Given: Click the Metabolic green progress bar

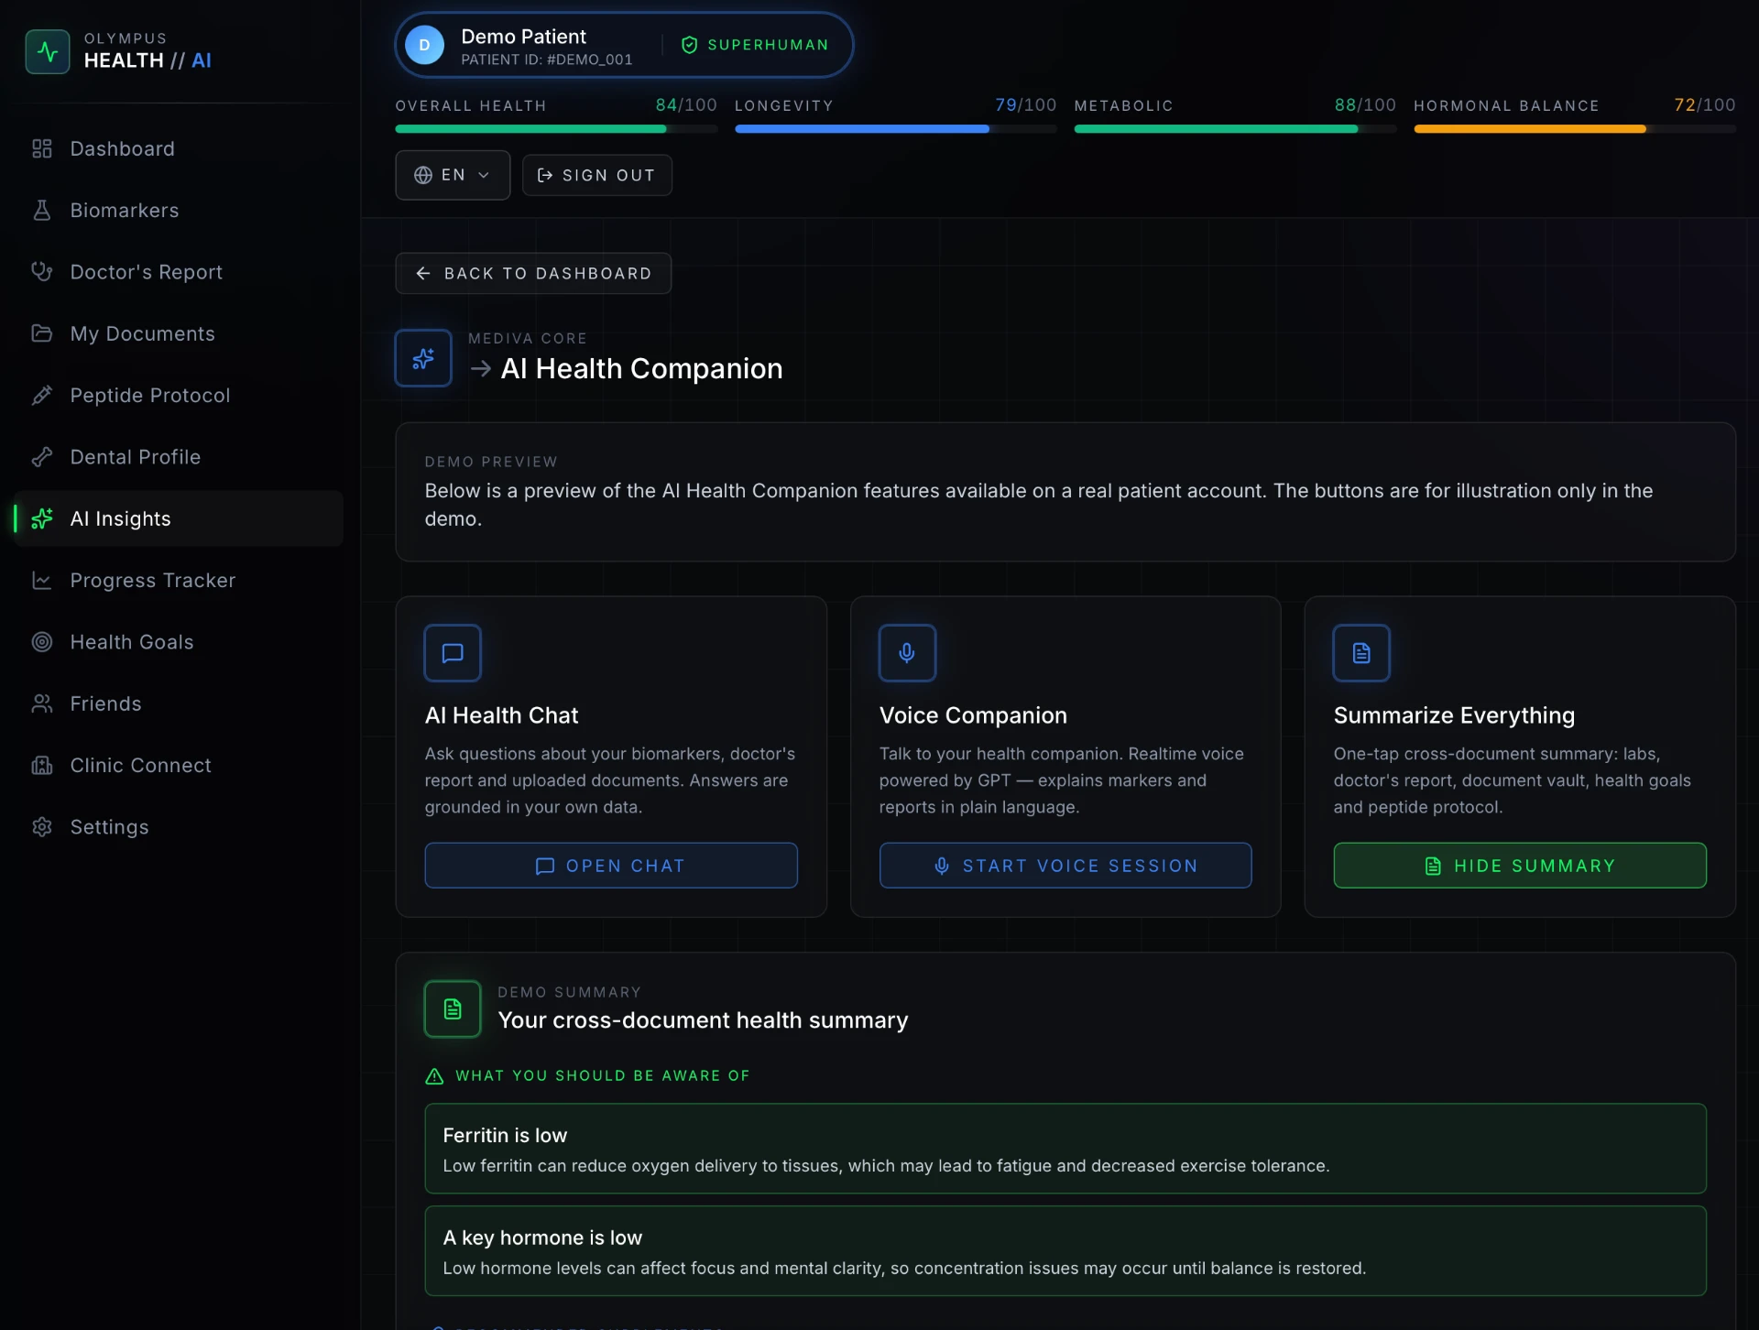Looking at the screenshot, I should pyautogui.click(x=1235, y=129).
